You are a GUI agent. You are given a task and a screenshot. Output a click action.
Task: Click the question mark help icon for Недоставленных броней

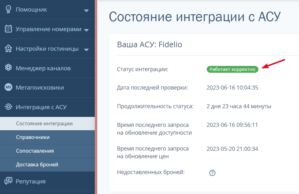[x=212, y=173]
